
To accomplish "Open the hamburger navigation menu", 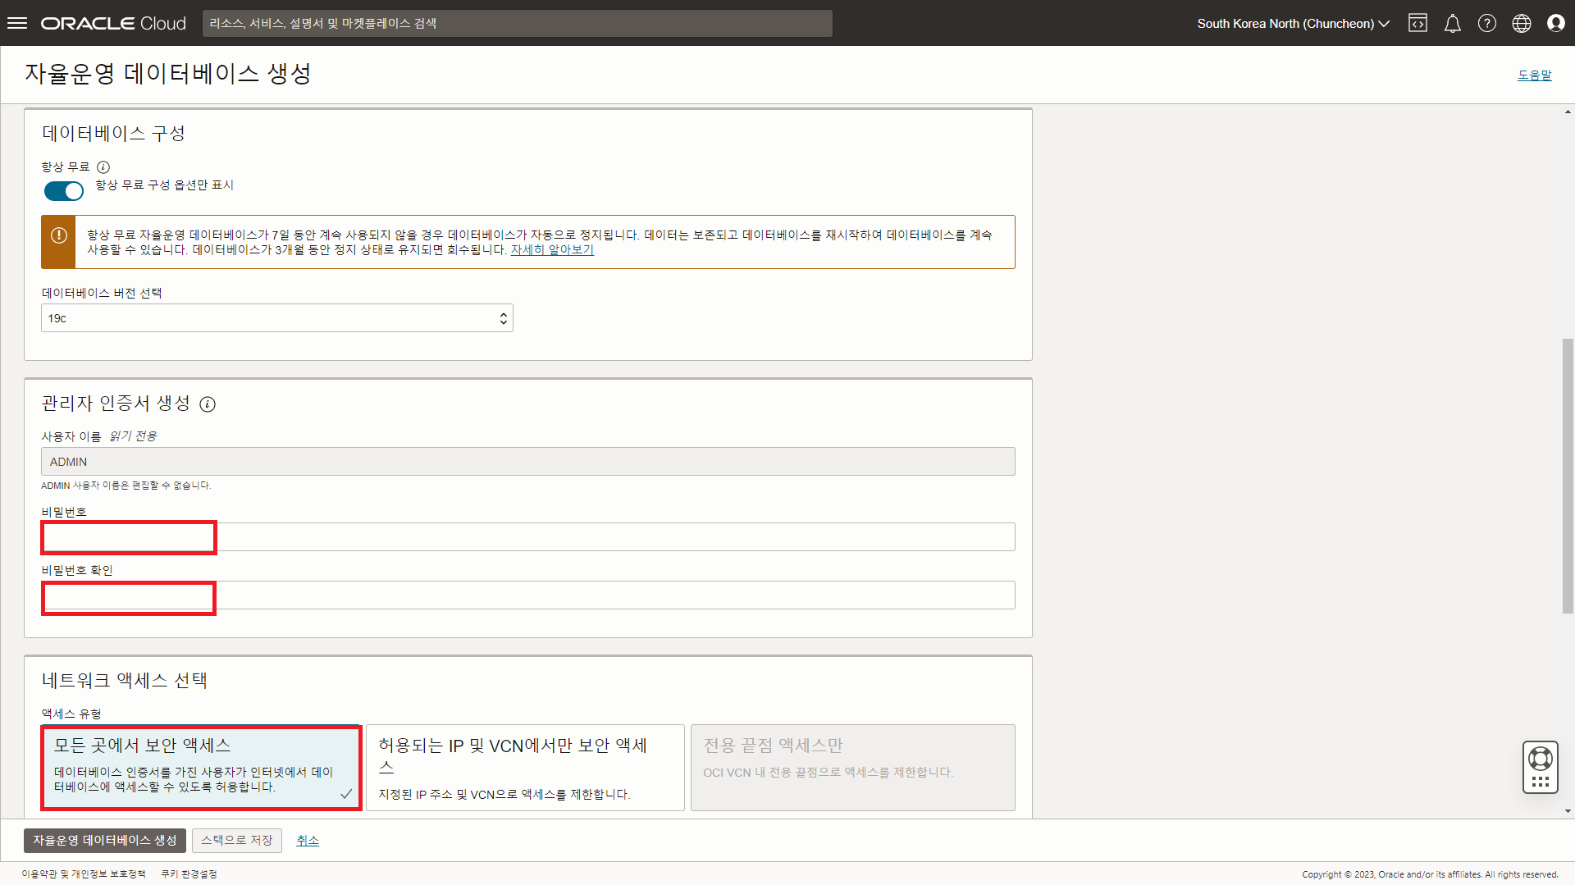I will (x=17, y=23).
